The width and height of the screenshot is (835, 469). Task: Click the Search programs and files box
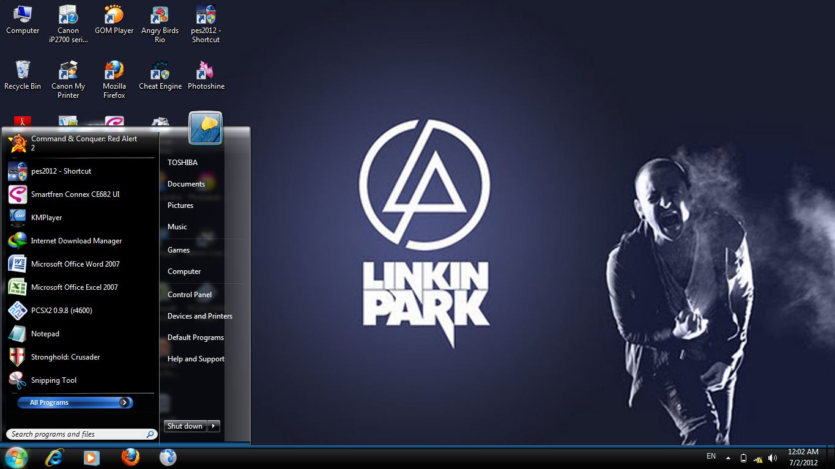[81, 434]
